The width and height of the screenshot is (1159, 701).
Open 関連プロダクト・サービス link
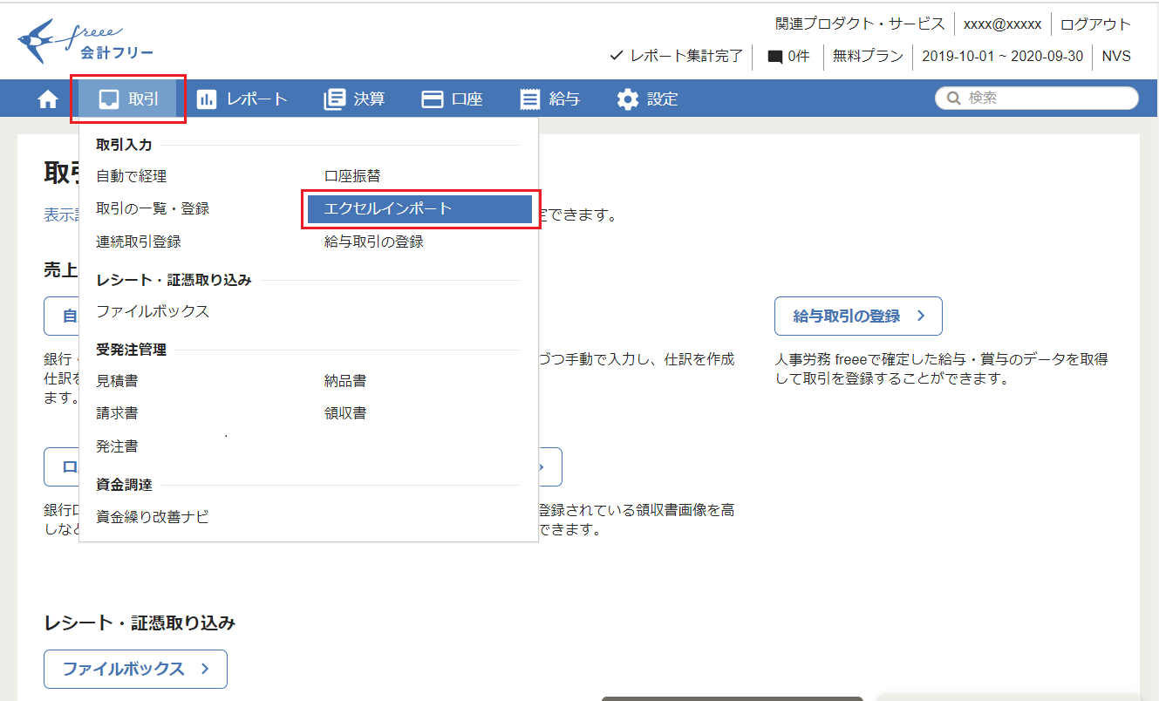coord(860,24)
